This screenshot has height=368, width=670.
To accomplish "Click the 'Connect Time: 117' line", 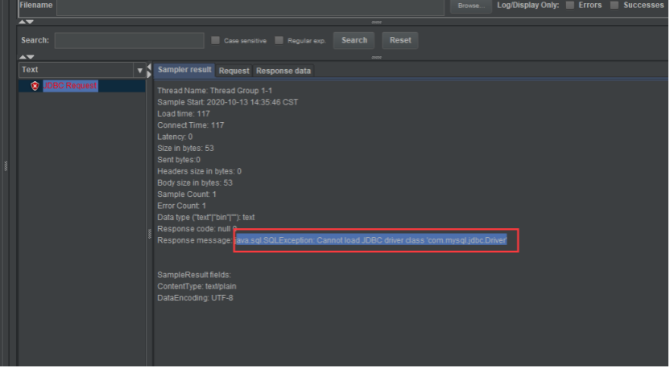I will (191, 125).
